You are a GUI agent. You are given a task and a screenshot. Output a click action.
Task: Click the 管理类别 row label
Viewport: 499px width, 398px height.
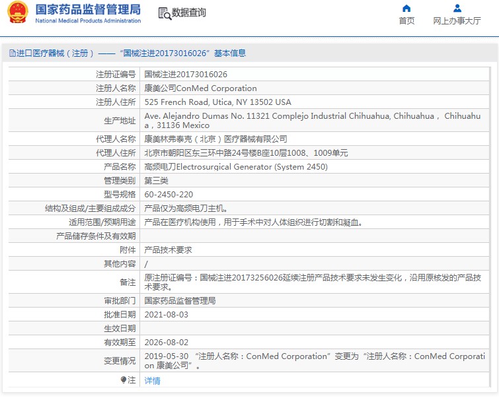pos(120,181)
